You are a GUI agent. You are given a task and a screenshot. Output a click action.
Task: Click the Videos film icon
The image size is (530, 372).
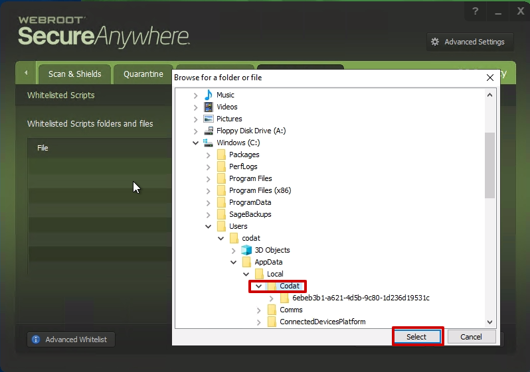point(209,107)
